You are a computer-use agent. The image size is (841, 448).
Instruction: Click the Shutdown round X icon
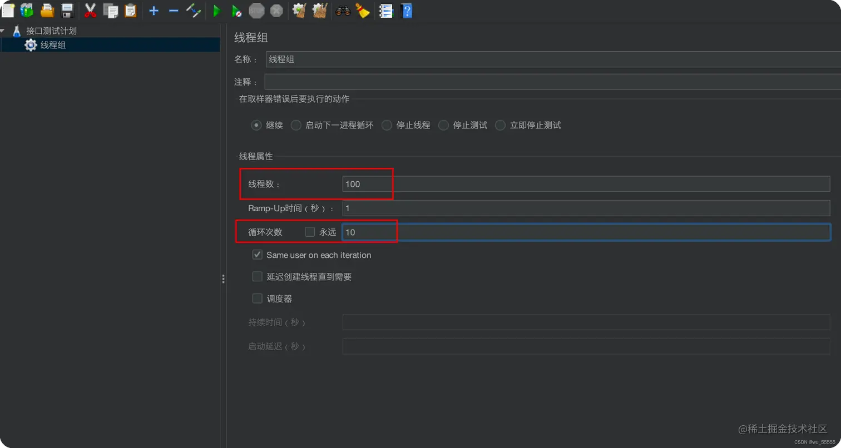(x=276, y=10)
